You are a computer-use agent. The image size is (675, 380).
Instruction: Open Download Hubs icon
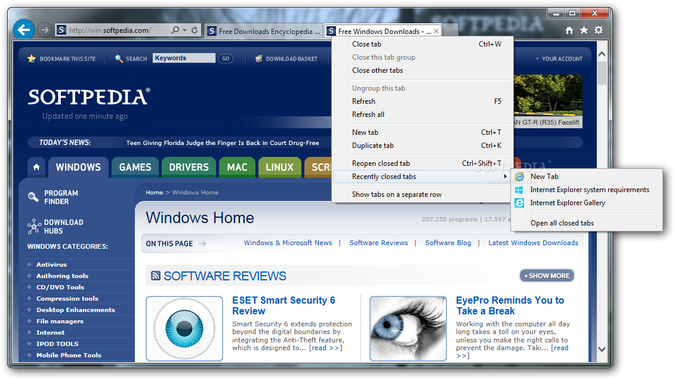(x=34, y=226)
